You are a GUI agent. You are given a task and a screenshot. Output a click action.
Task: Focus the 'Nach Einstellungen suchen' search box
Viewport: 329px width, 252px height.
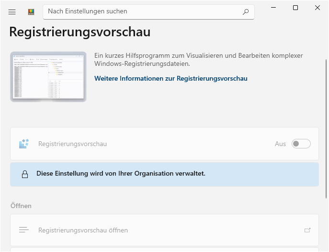[x=148, y=12]
